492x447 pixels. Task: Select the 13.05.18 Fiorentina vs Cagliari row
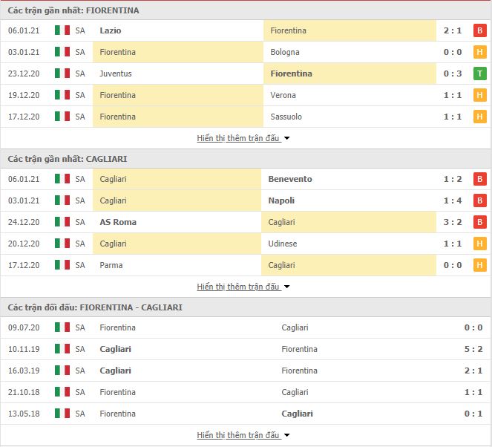(246, 414)
